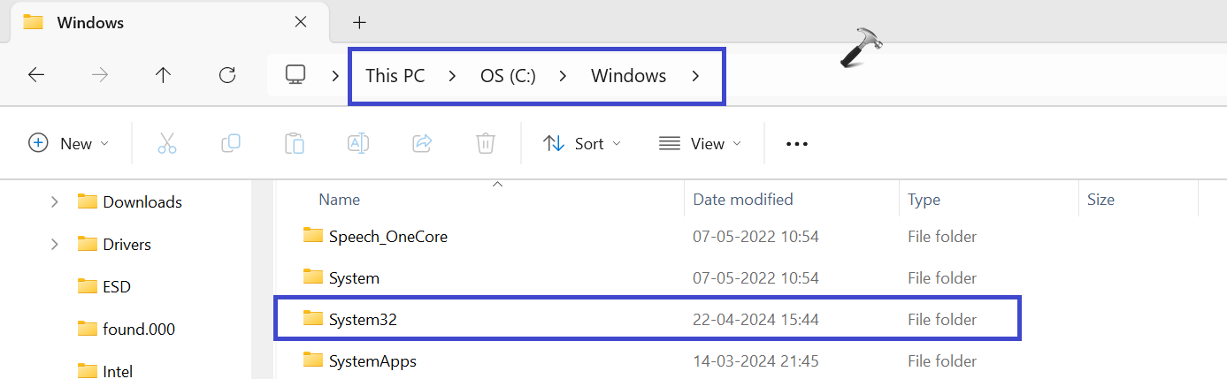Click OS (C:) in the address breadcrumb
This screenshot has width=1227, height=379.
(x=508, y=76)
